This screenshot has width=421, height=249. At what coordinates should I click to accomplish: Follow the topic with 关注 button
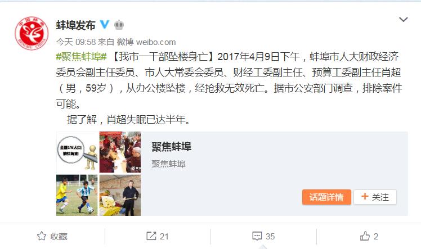click(x=375, y=197)
